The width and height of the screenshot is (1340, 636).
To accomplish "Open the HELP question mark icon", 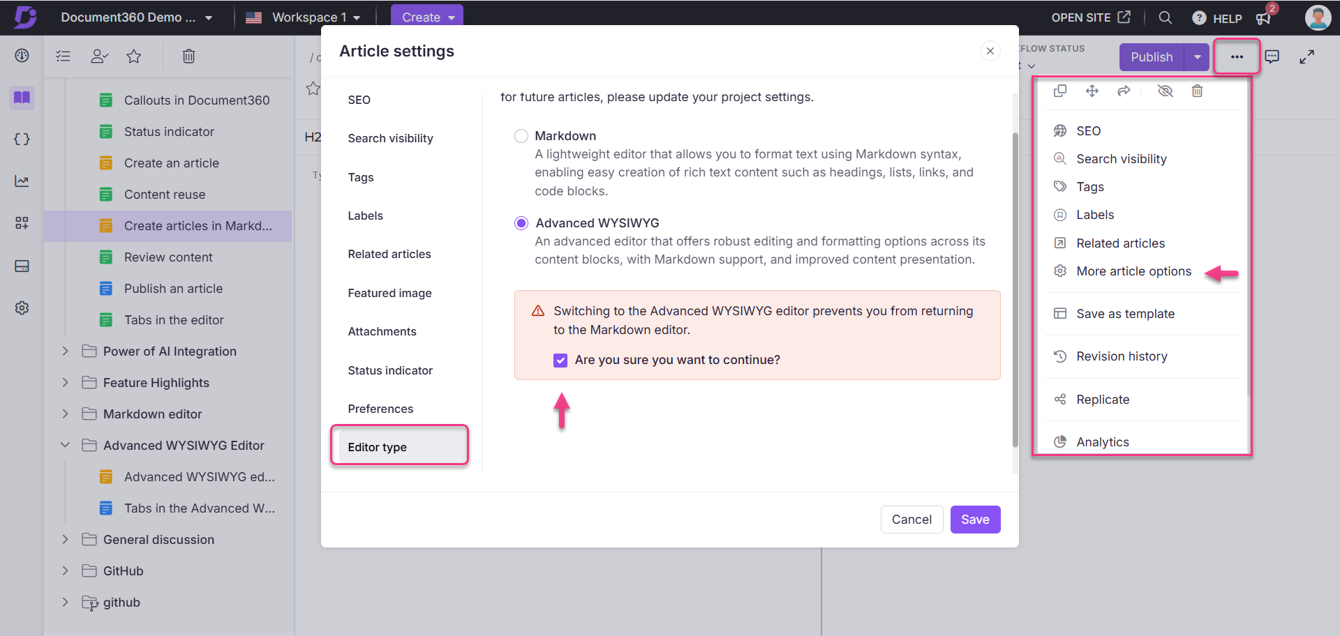I will point(1199,18).
